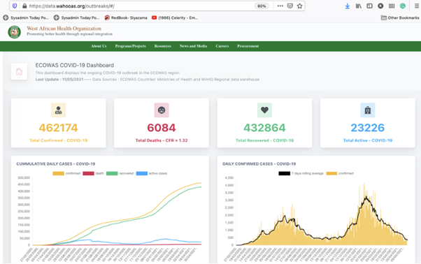The width and height of the screenshot is (421, 264).
Task: Toggle confirmed series in daily chart legend
Action: [340, 173]
